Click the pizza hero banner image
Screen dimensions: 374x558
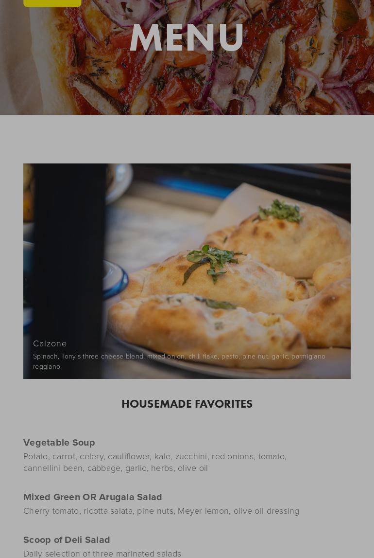[187, 57]
